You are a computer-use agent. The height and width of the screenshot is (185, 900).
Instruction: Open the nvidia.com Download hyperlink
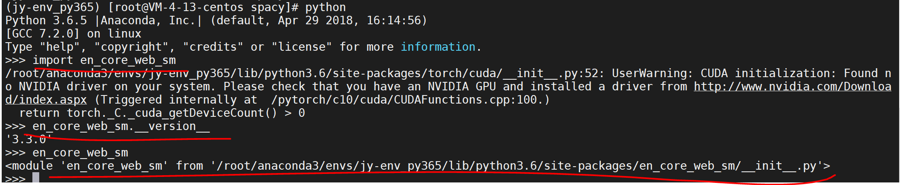coord(792,87)
